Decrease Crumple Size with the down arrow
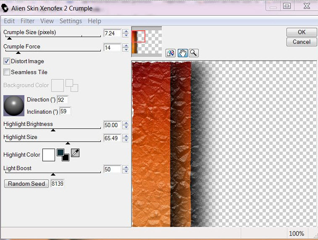Viewport: 318px width, 240px height. coord(126,35)
